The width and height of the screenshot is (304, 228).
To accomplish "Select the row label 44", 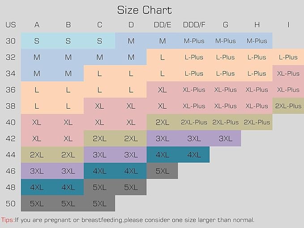I will [10, 155].
